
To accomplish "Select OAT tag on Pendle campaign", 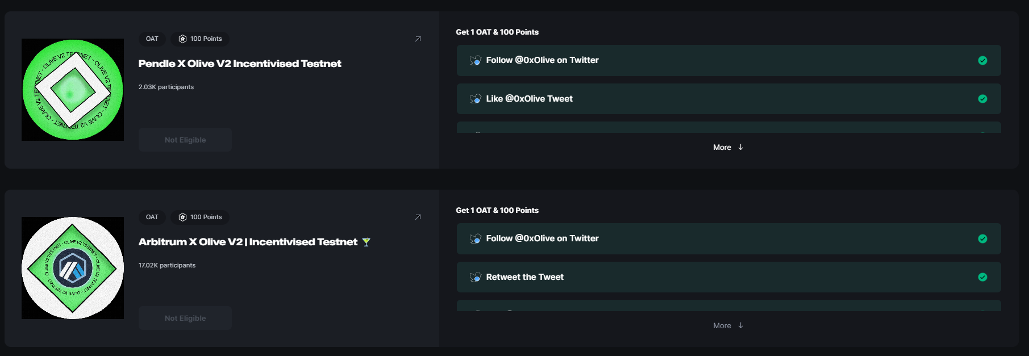I will click(x=152, y=39).
